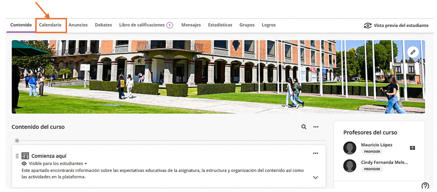Click PROFESOR badge under Mauricio López
Screen dimensions: 437x192
[x=372, y=151]
